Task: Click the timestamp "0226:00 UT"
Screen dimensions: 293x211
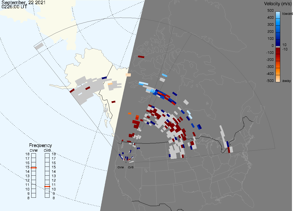Action: 14,7
